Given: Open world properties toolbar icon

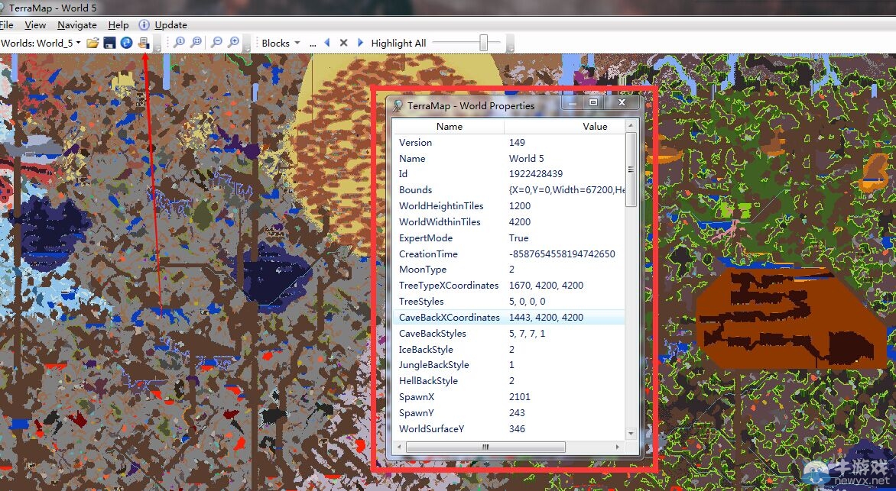Looking at the screenshot, I should click(144, 43).
